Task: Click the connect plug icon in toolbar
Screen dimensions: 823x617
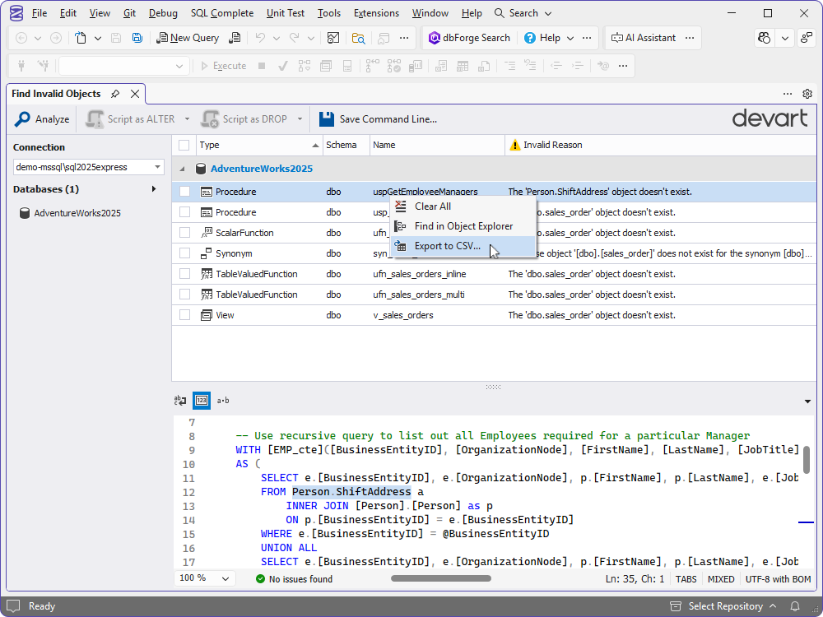Action: coord(21,66)
